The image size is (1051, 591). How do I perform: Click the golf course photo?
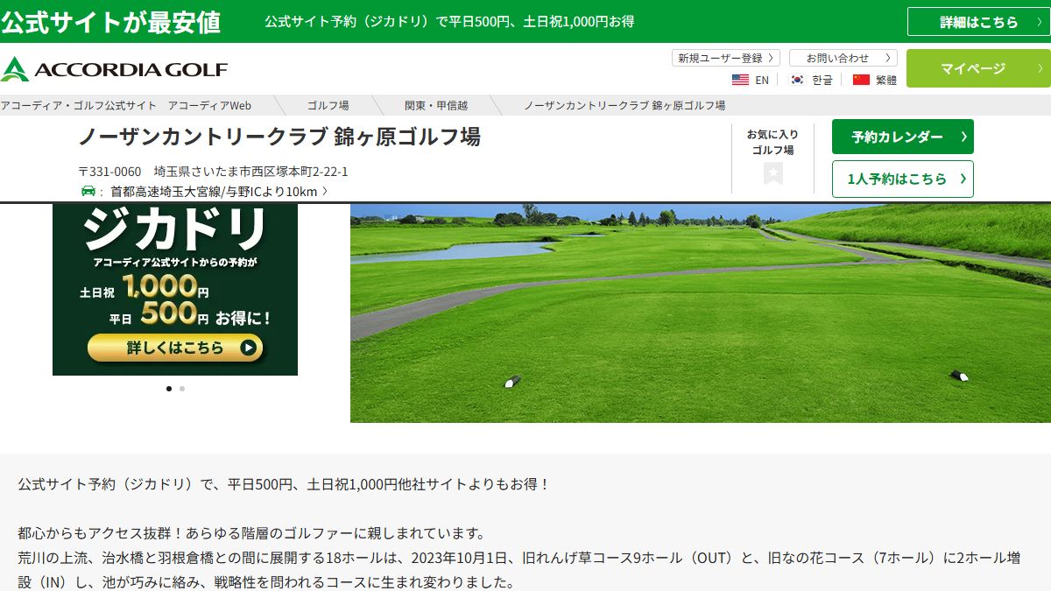pyautogui.click(x=701, y=313)
